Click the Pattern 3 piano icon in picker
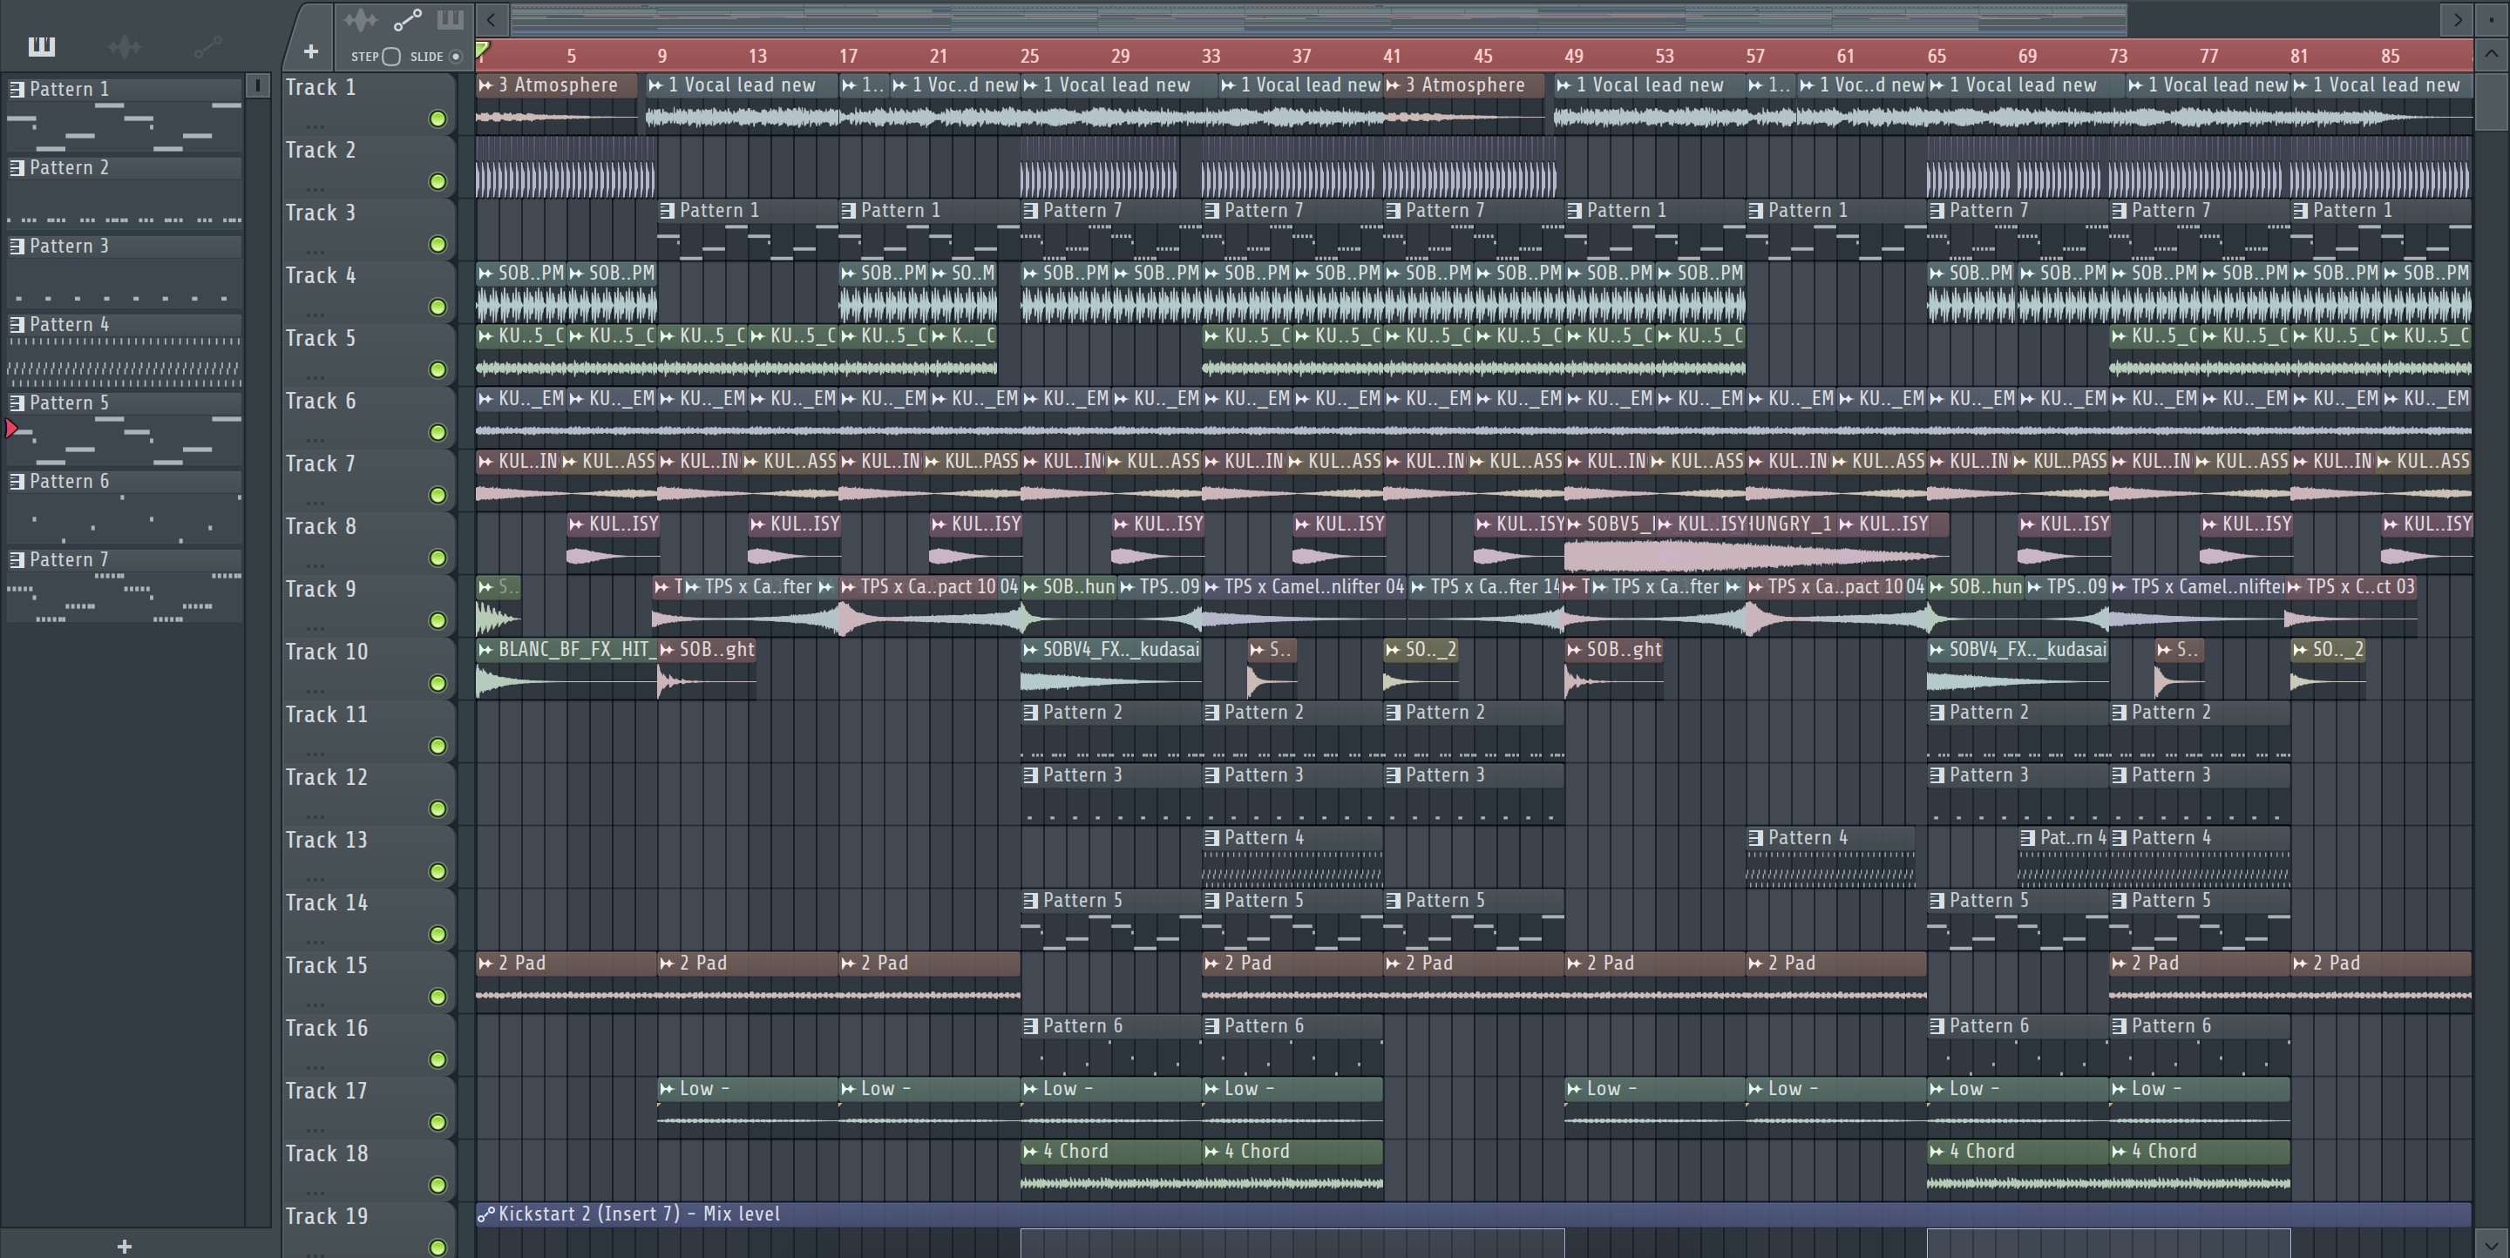Viewport: 2510px width, 1258px height. [x=17, y=246]
